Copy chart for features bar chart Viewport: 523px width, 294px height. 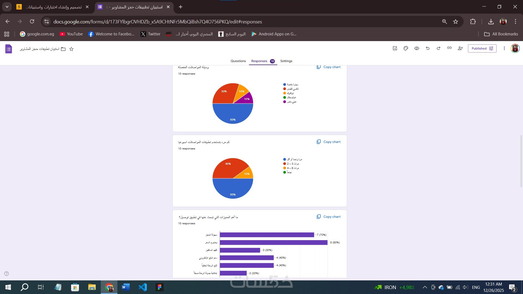[x=329, y=217]
